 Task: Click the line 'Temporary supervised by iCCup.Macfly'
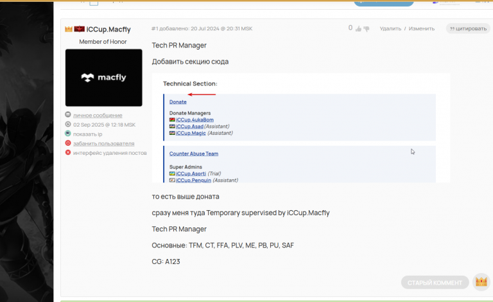point(268,213)
